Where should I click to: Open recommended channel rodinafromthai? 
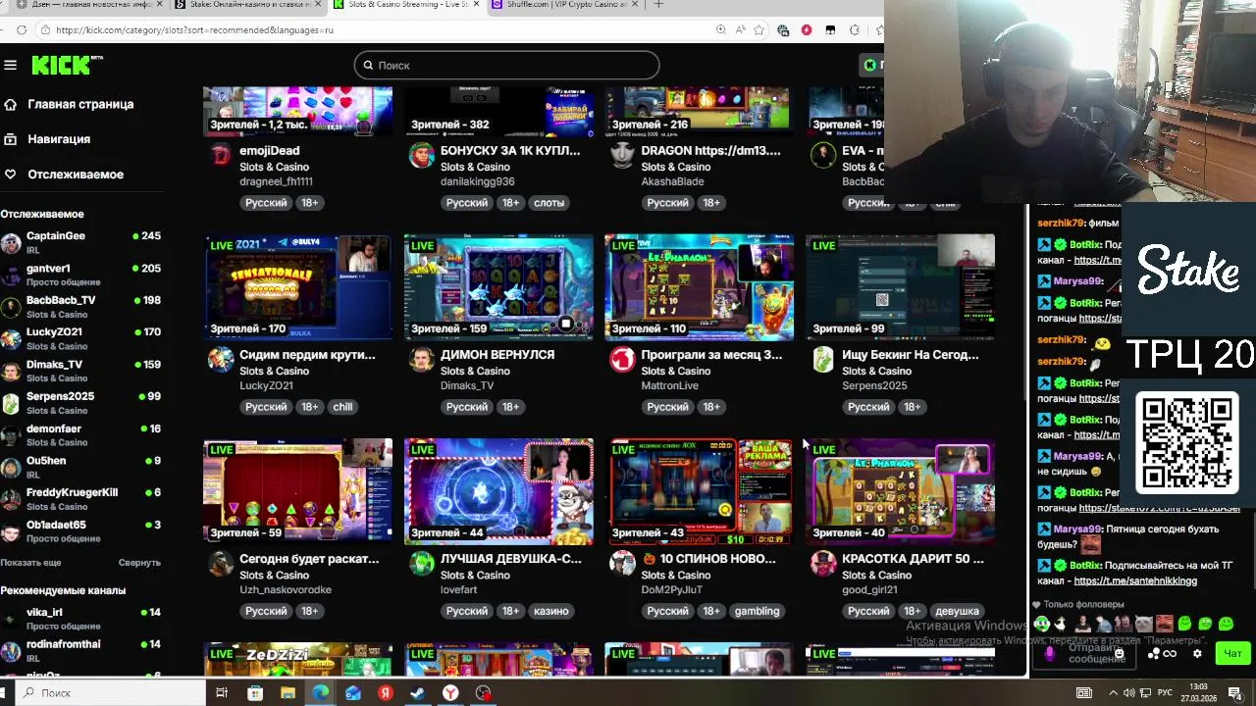click(x=80, y=650)
